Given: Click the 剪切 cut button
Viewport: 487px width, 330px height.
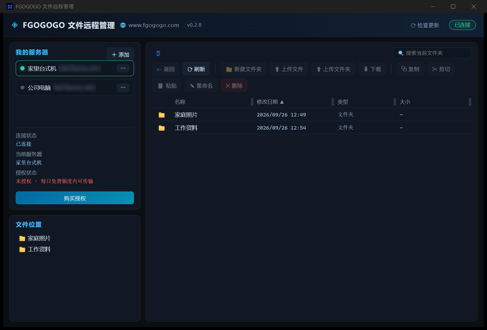Looking at the screenshot, I should point(441,69).
